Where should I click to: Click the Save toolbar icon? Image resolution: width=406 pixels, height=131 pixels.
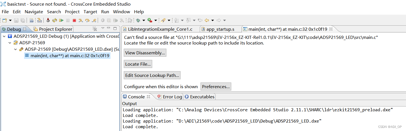pos(16,20)
